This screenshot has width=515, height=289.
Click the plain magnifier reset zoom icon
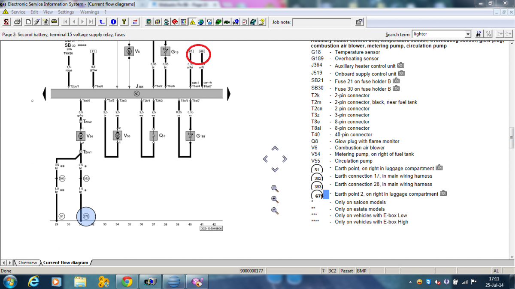click(275, 188)
